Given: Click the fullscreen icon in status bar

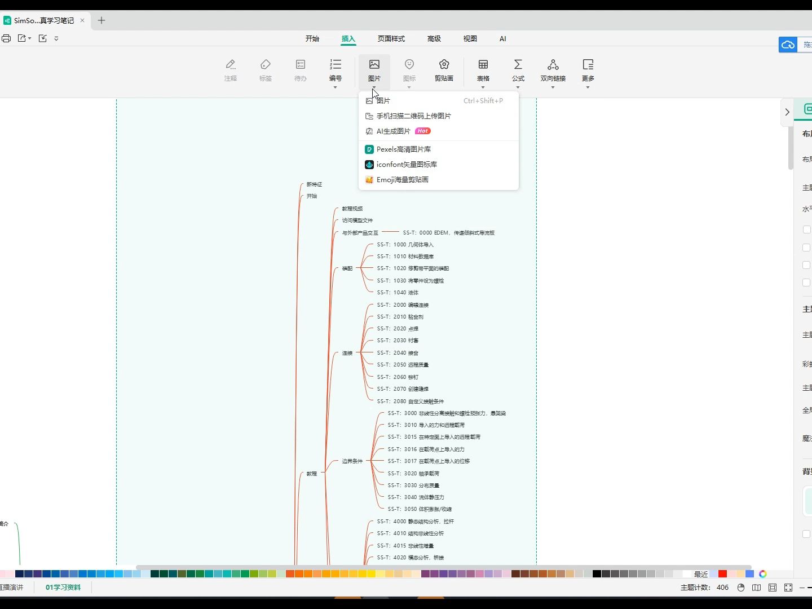Looking at the screenshot, I should pyautogui.click(x=788, y=588).
